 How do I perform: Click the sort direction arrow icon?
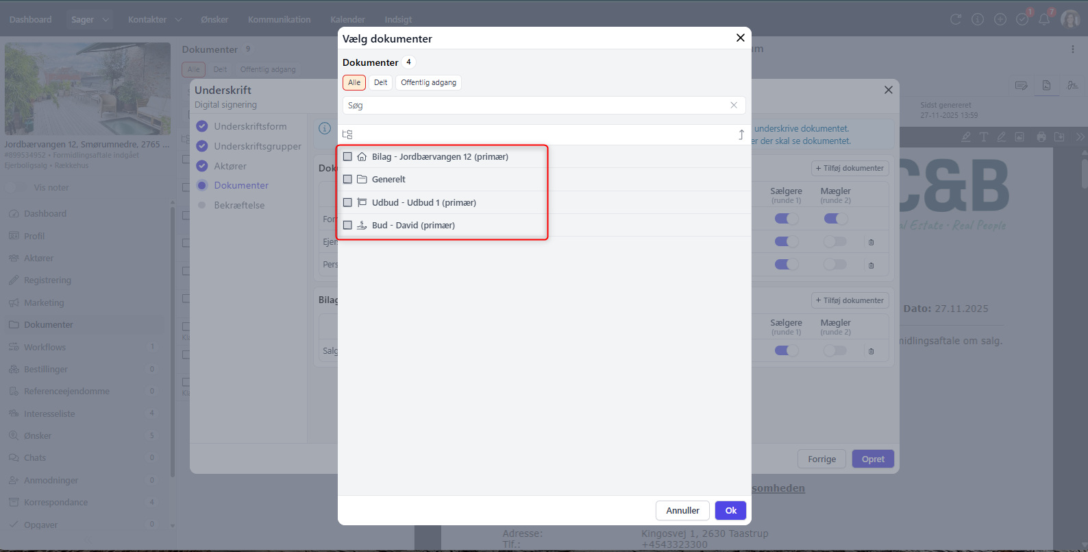pyautogui.click(x=741, y=134)
